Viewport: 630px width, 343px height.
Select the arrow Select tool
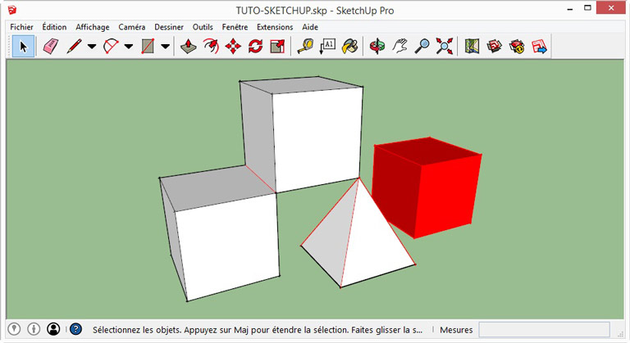tap(23, 47)
